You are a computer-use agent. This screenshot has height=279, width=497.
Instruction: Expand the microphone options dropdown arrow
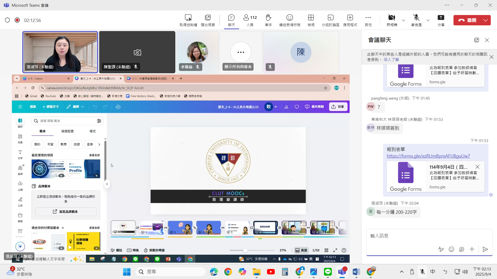click(x=428, y=20)
